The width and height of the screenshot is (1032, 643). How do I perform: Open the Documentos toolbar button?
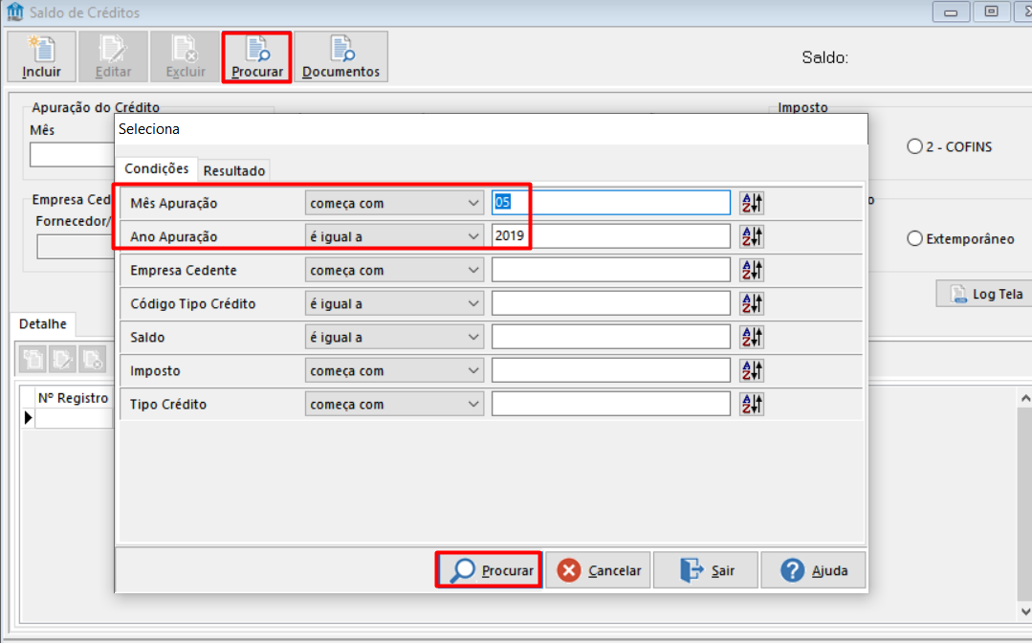click(340, 56)
